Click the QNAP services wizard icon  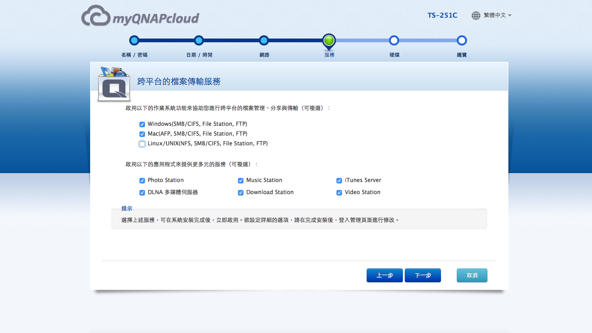114,84
